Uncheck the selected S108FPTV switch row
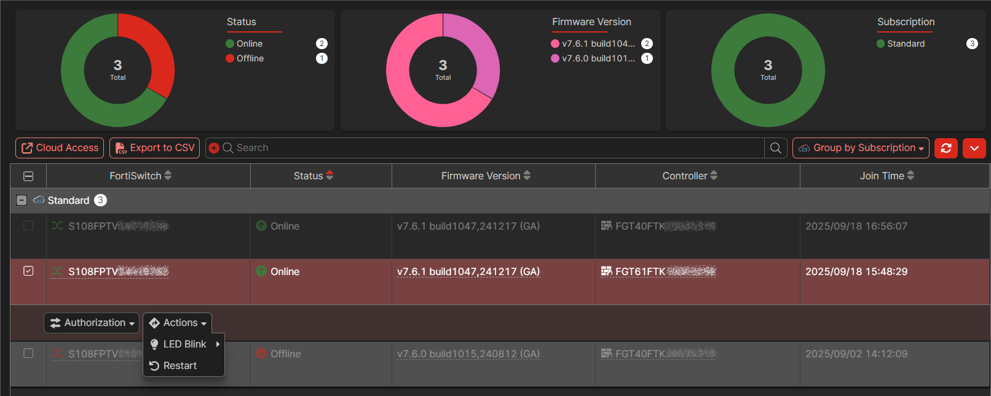 point(28,271)
